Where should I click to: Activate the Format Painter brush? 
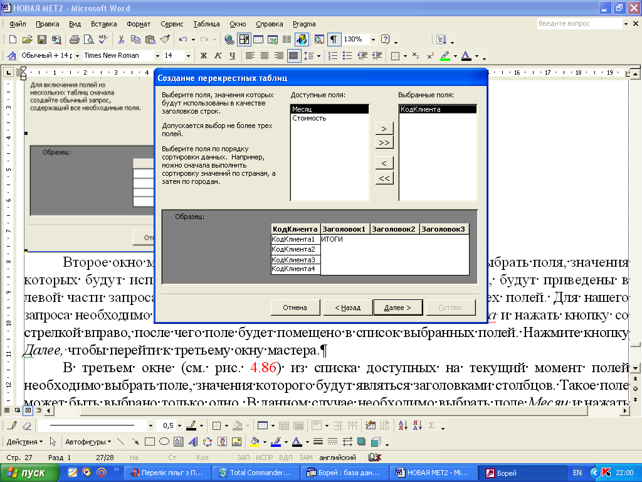(x=165, y=40)
